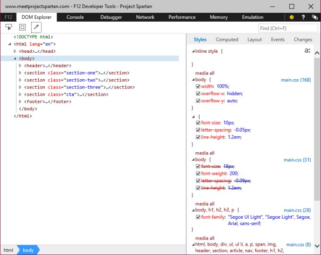
Task: Switch to the Console tab
Action: (75, 17)
